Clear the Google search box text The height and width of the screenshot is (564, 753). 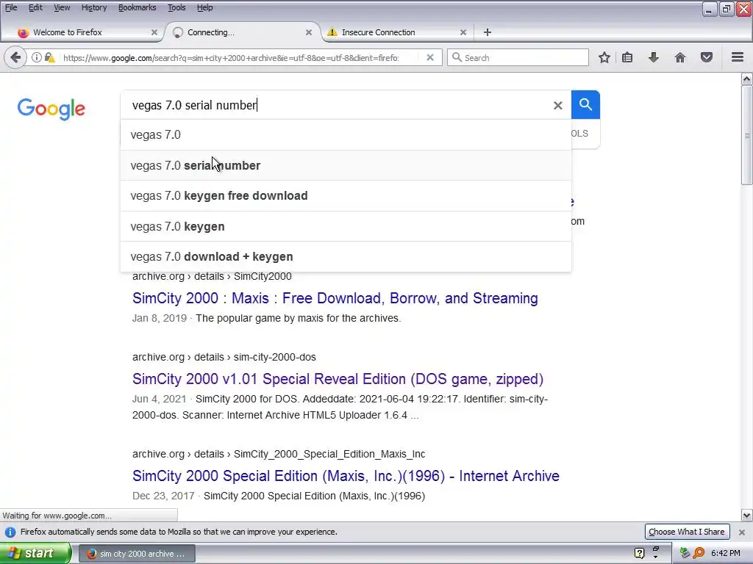click(557, 105)
